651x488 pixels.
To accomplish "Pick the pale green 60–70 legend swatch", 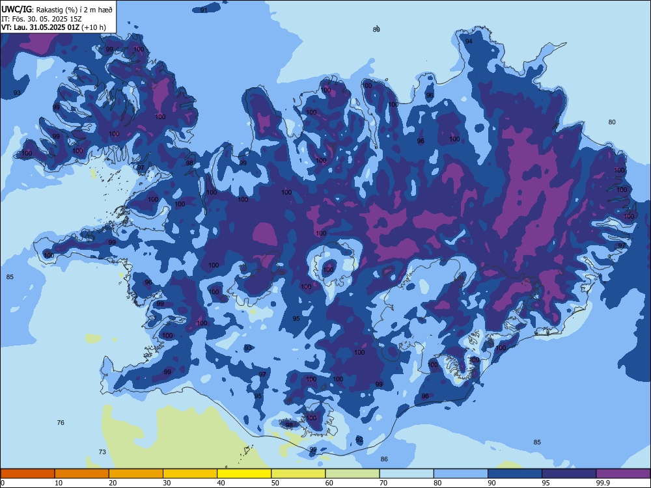I will (352, 474).
